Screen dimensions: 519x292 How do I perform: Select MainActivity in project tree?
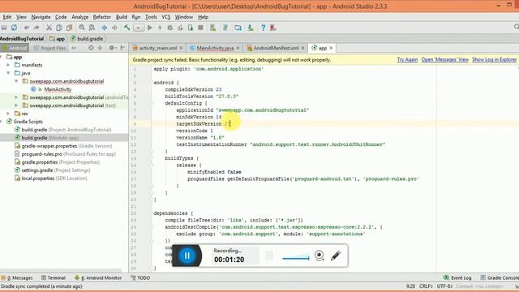(58, 89)
